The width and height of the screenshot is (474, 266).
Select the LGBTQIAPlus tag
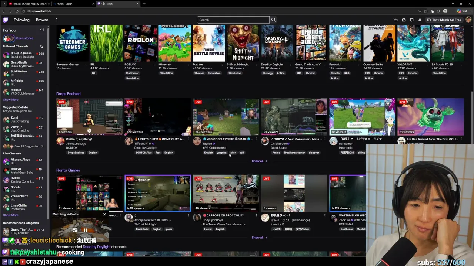point(144,153)
